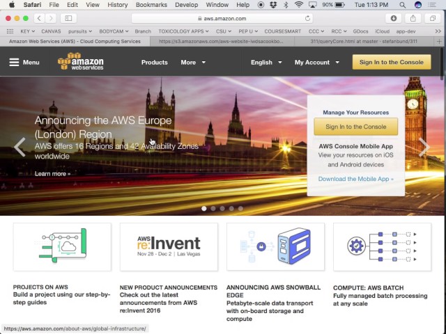Screen dimensions: 446x334
Task: Click the clock showing Tue 1:13 PM
Action: tap(371, 5)
